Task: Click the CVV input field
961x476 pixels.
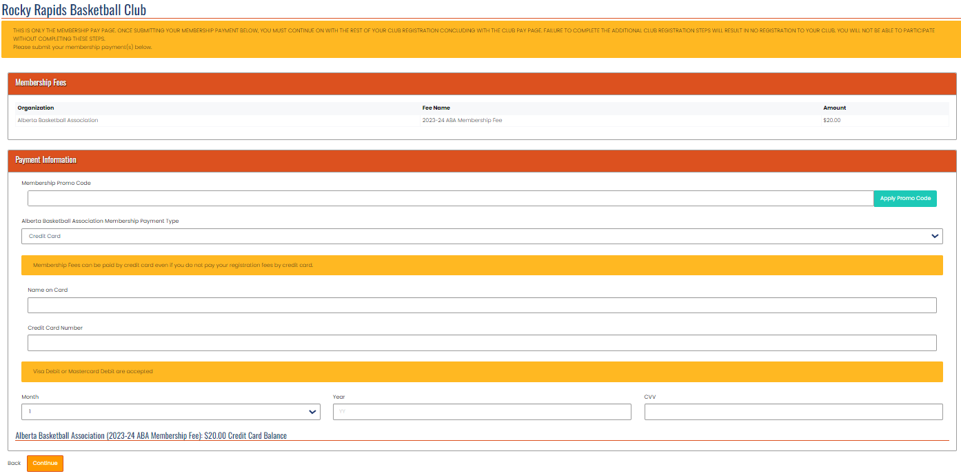Action: [793, 412]
